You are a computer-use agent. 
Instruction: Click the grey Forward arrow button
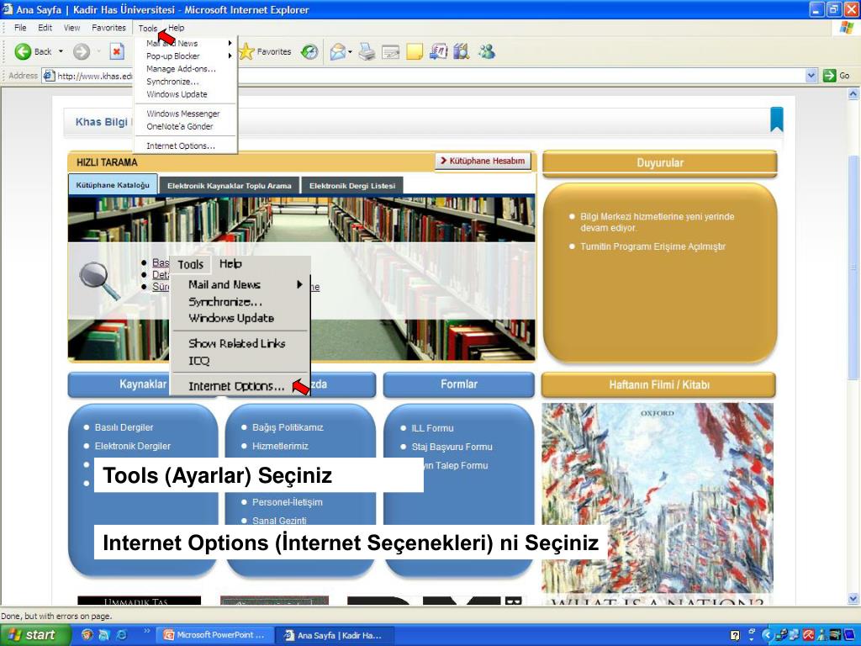(82, 51)
